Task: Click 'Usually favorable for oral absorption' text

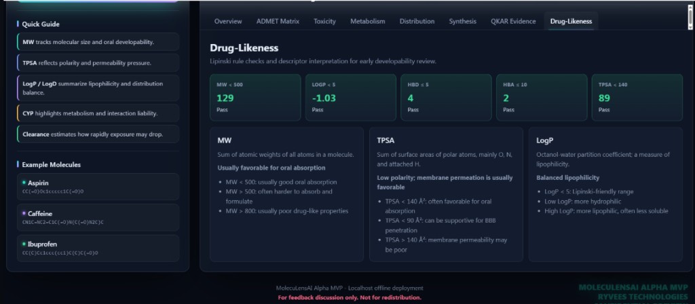Action: [271, 168]
